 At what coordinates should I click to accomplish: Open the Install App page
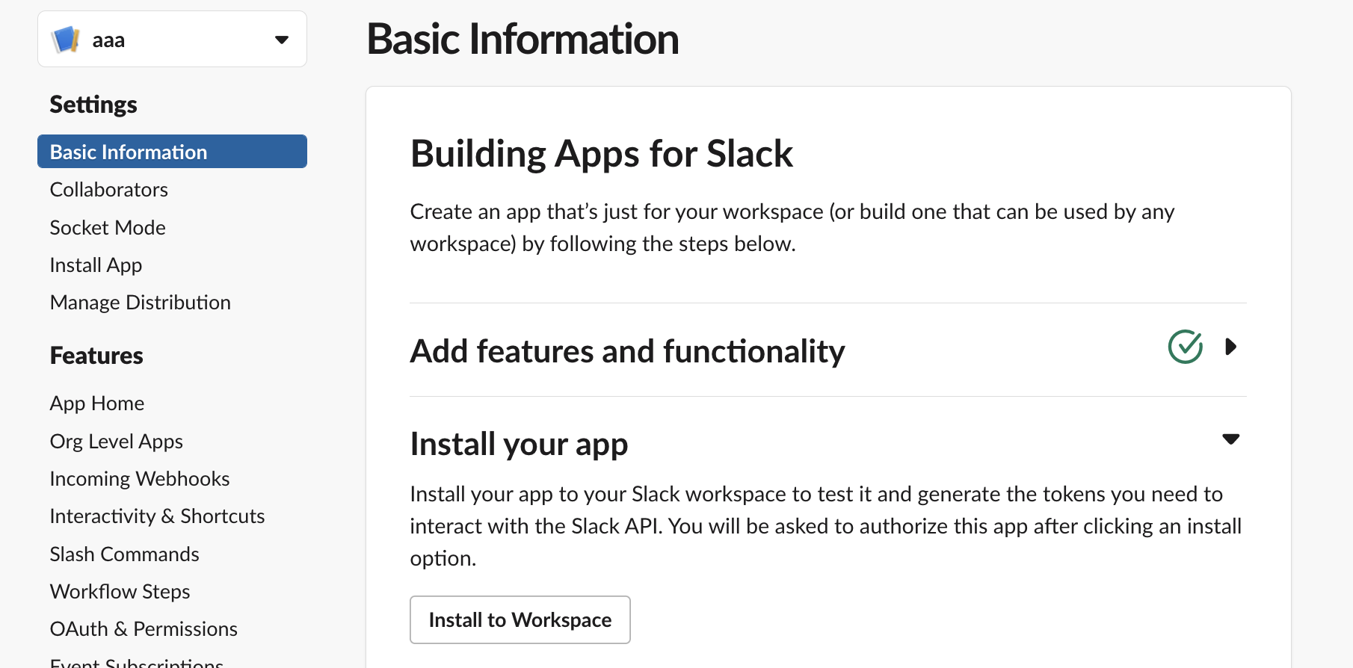pos(96,265)
